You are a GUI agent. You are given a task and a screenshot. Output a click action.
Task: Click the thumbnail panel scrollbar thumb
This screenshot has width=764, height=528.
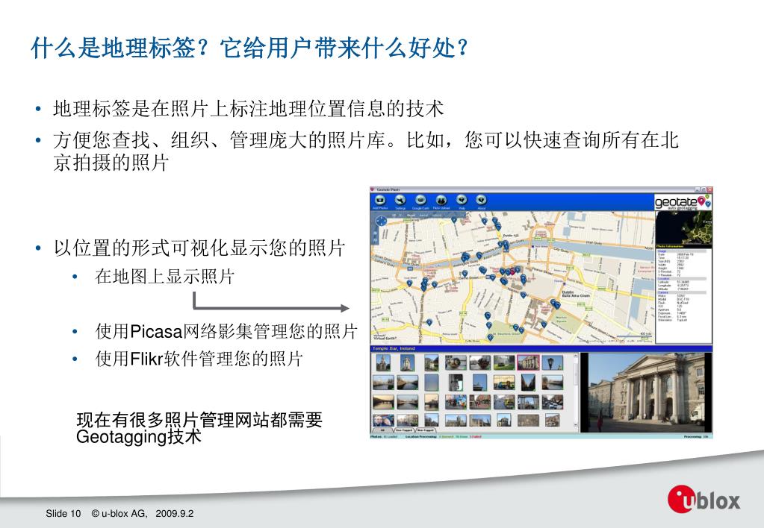click(576, 373)
